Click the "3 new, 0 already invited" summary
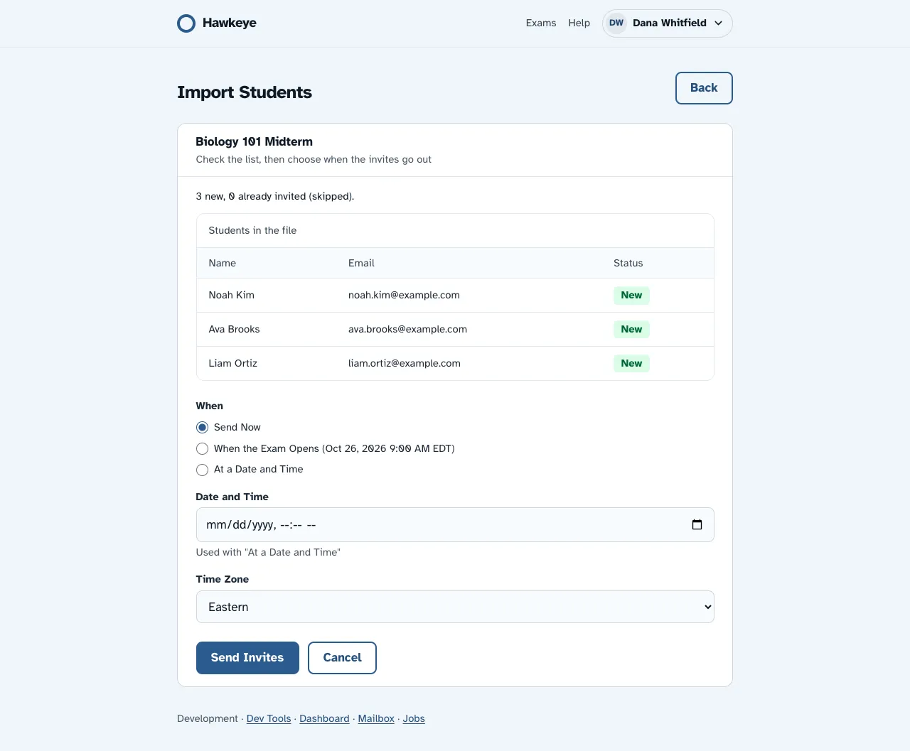This screenshot has height=751, width=910. (x=275, y=196)
